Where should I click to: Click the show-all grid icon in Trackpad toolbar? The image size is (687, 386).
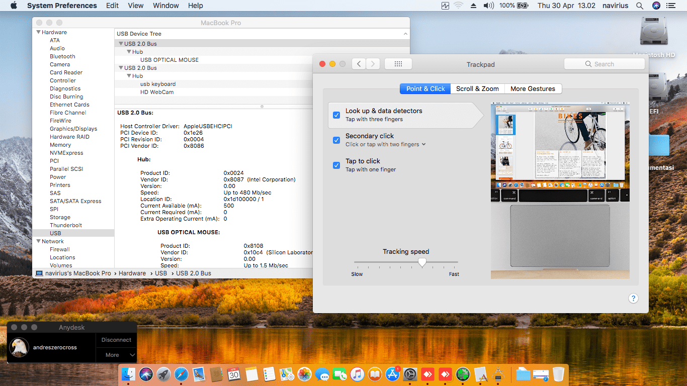click(398, 64)
